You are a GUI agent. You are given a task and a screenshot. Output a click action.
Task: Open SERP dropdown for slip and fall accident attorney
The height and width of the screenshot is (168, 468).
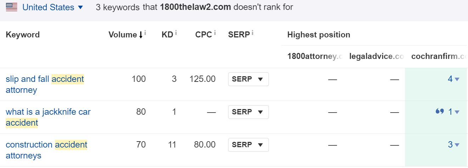(x=248, y=79)
